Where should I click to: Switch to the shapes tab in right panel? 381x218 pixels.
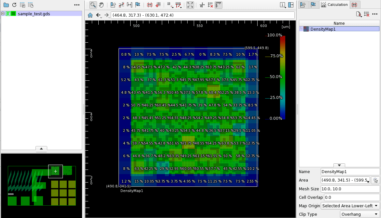(303, 5)
